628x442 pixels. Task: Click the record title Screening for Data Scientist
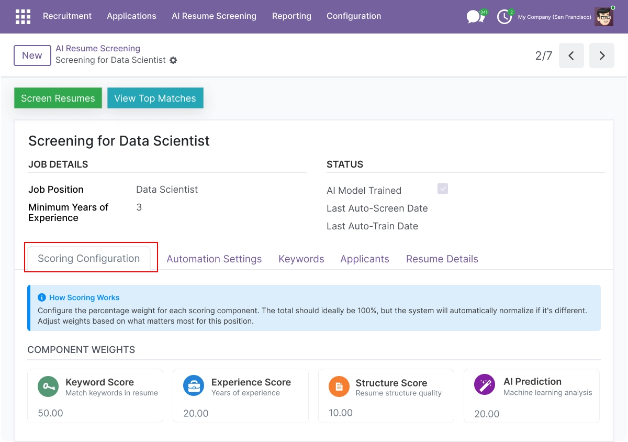click(x=119, y=141)
